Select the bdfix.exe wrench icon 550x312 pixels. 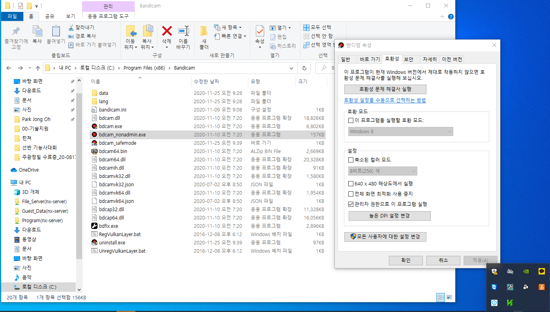(x=94, y=226)
